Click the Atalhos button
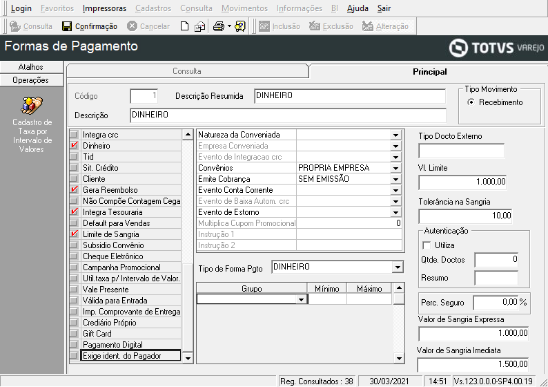 [x=31, y=67]
